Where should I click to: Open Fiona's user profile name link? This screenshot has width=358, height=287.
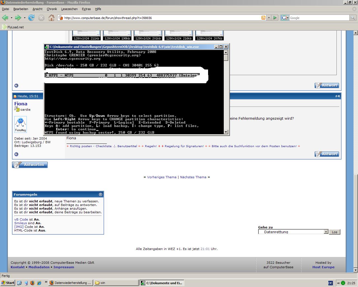point(21,104)
